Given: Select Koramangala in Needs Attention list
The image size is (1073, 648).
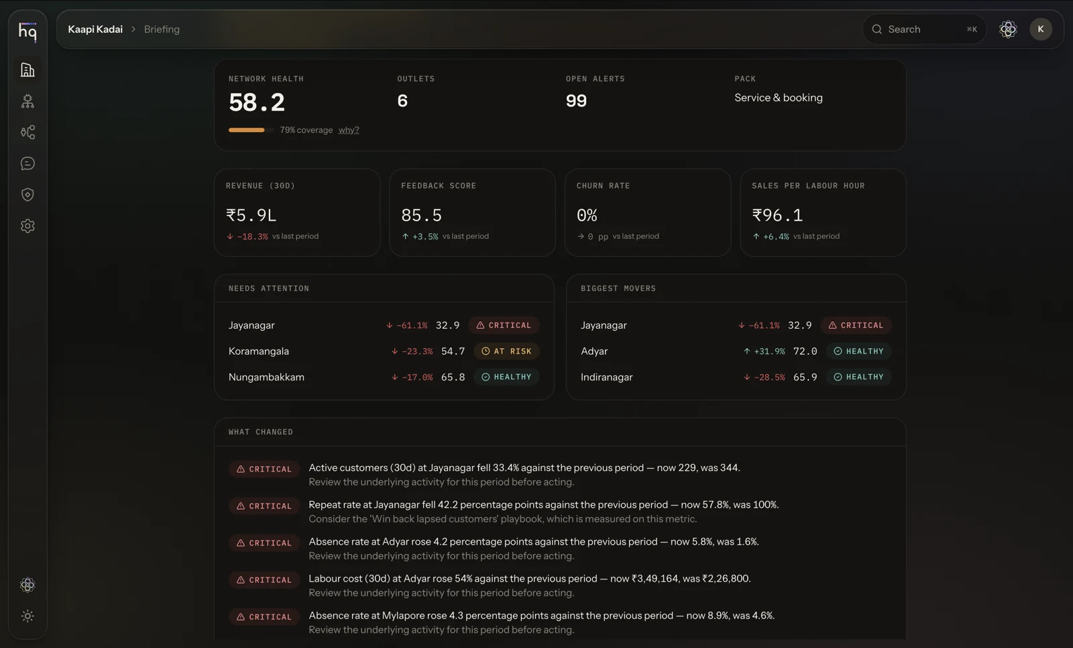Looking at the screenshot, I should point(384,351).
